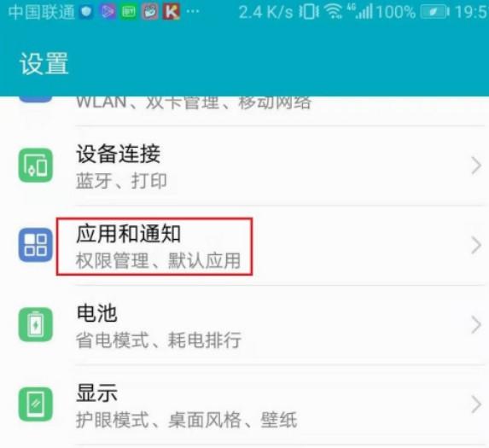Tap the green notification icon in status bar
The width and height of the screenshot is (489, 448).
(x=129, y=12)
